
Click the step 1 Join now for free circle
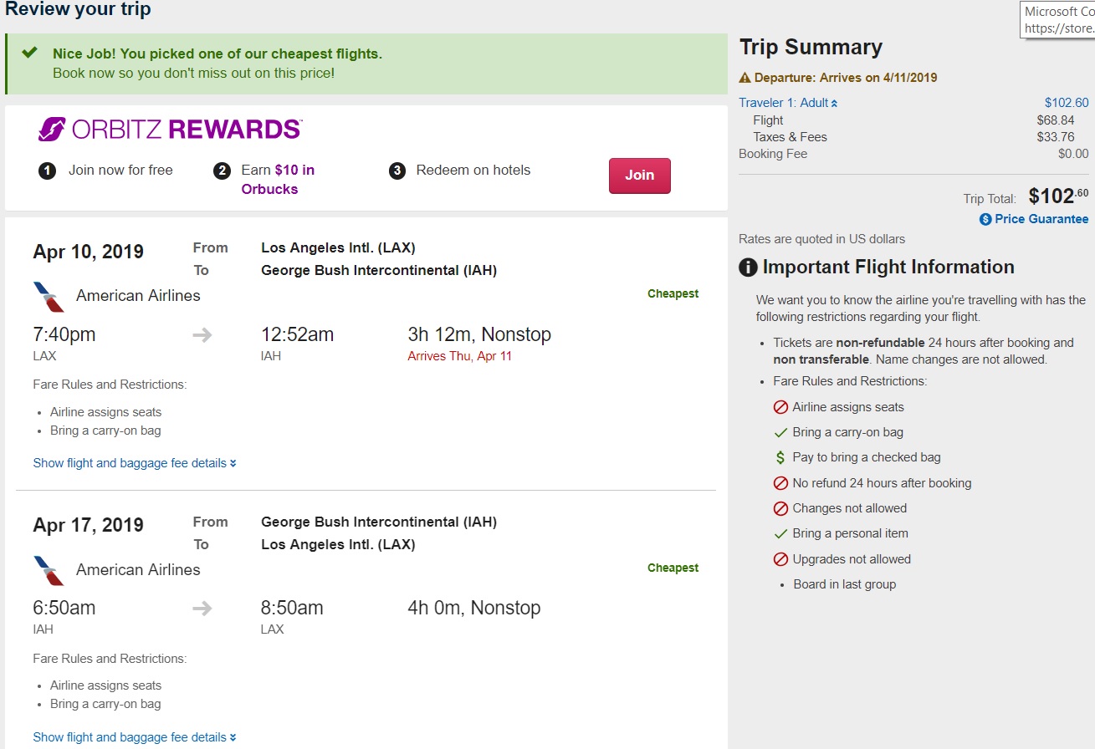tap(47, 171)
